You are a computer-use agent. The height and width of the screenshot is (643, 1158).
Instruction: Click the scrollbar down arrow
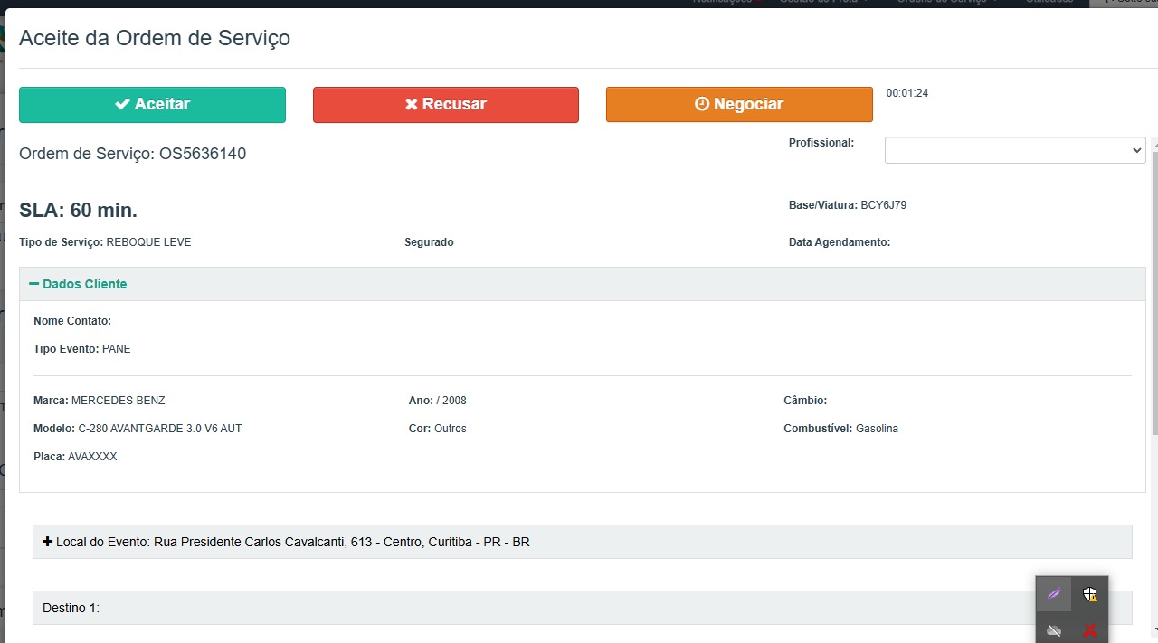click(1153, 629)
